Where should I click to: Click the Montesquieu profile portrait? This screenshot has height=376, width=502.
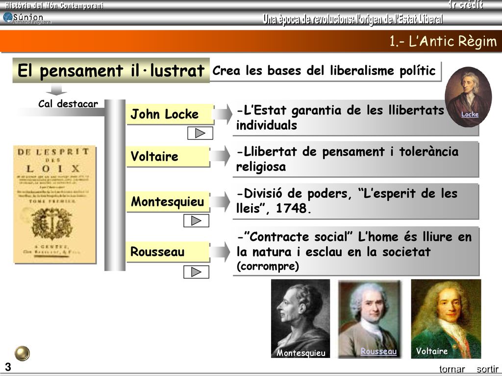301,318
